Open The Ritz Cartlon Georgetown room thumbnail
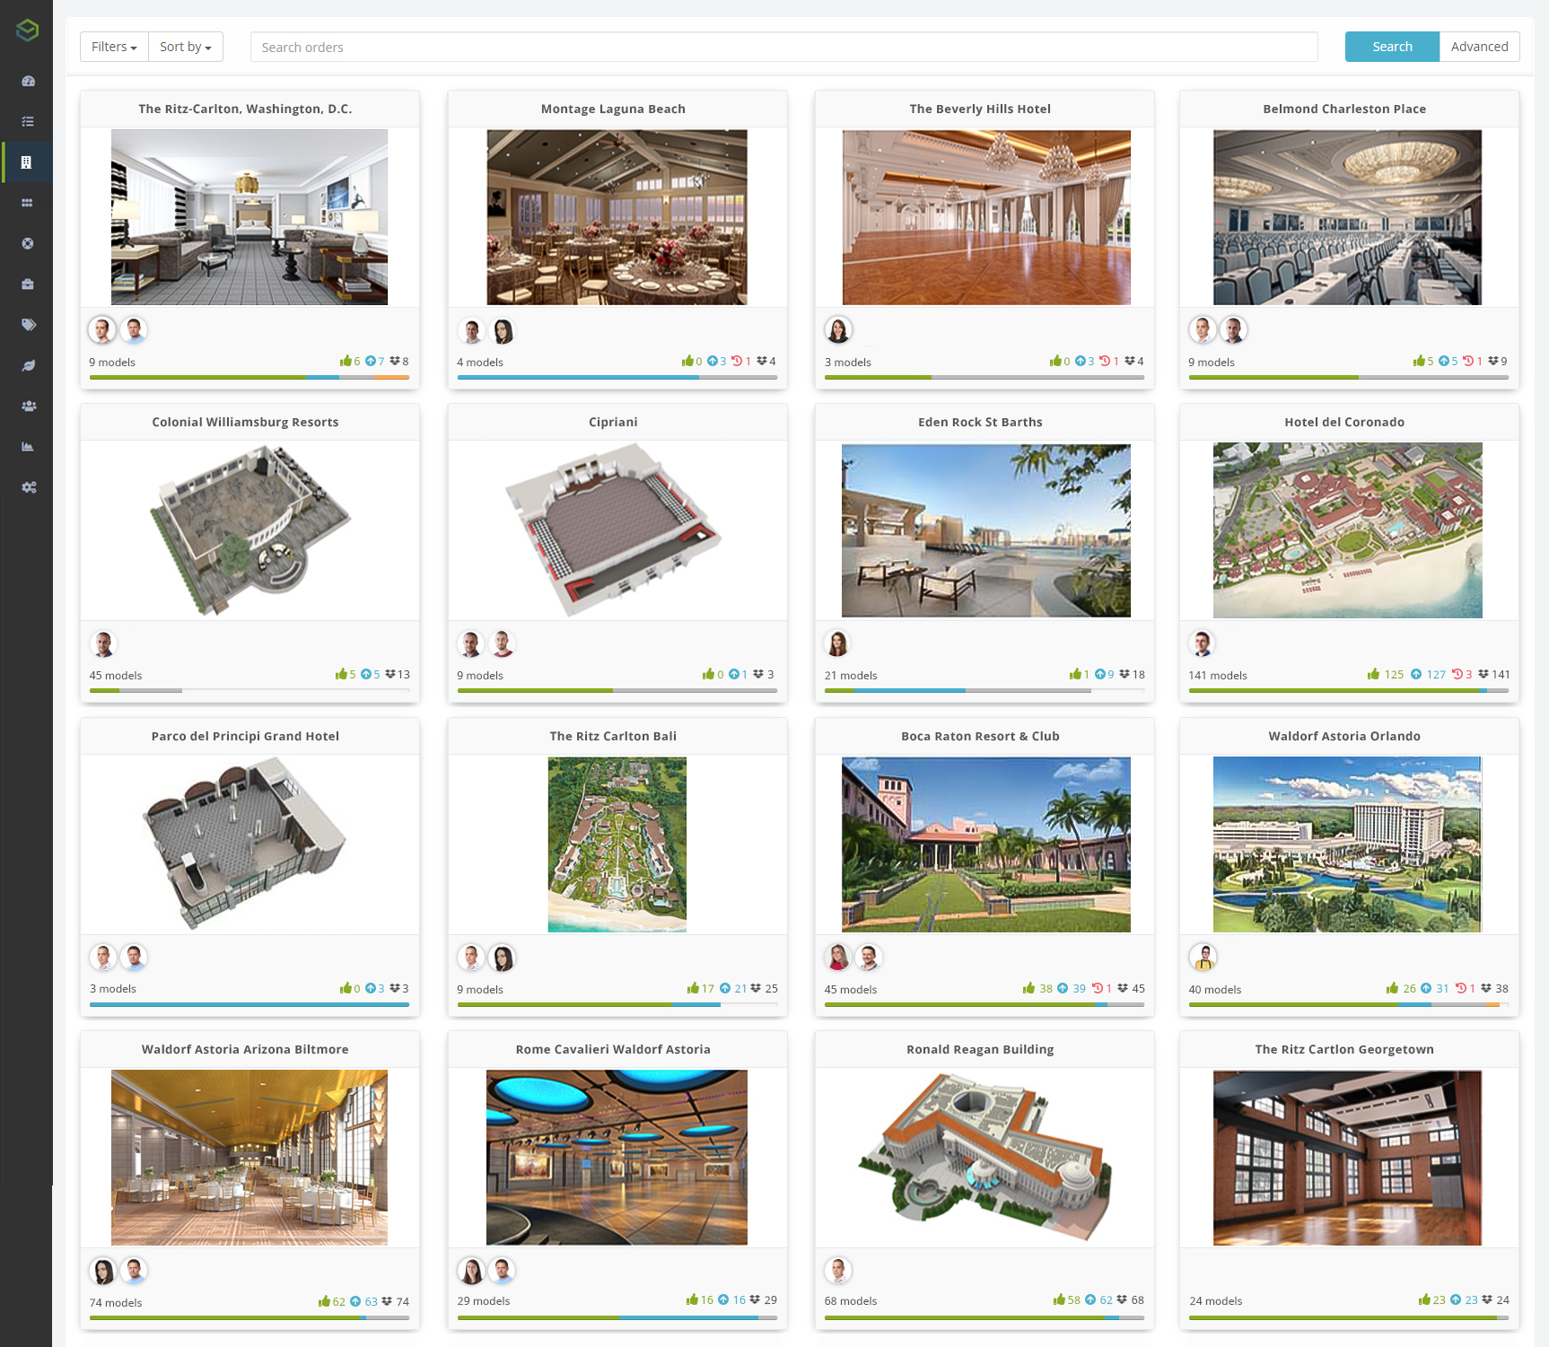1549x1347 pixels. (1347, 1158)
